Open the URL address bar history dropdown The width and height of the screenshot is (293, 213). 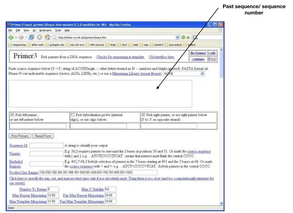(177, 37)
